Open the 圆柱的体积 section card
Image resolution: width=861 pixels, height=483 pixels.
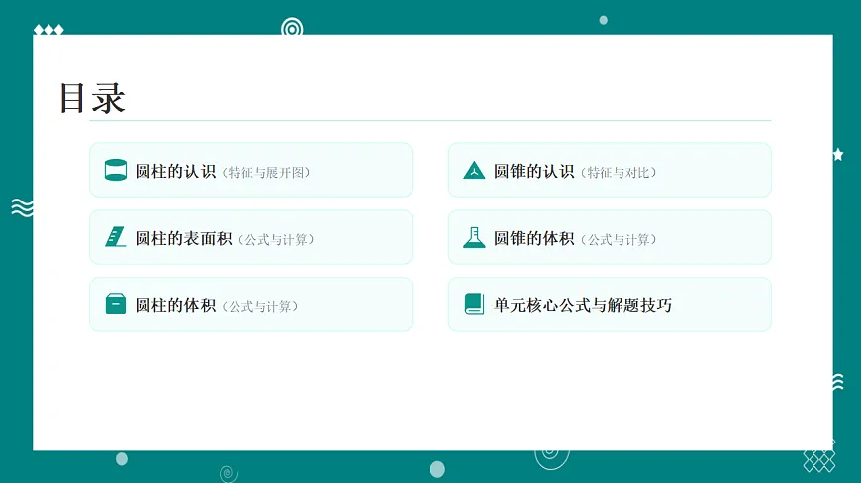pyautogui.click(x=251, y=303)
